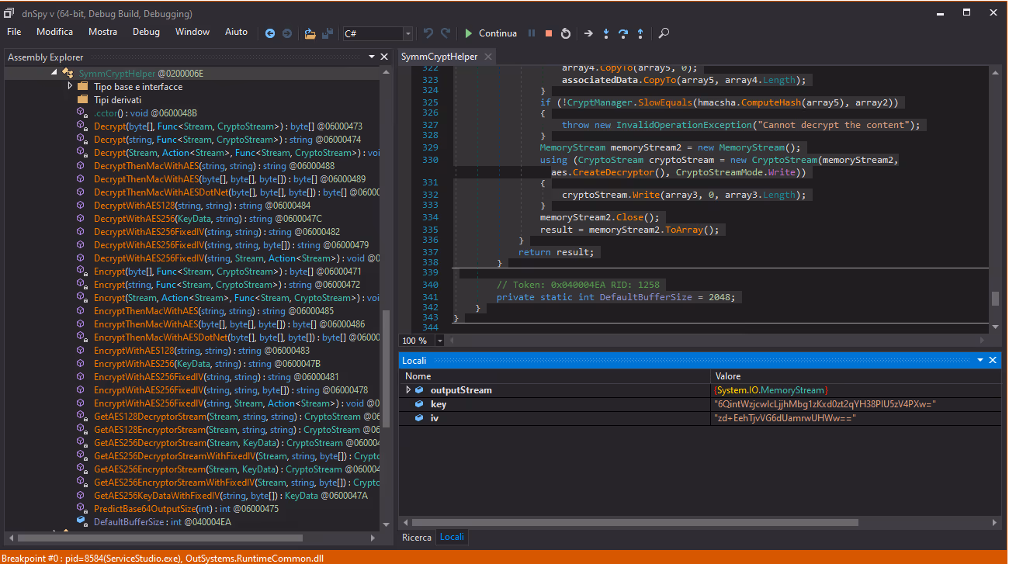Click the Show Next Statement arrow

pos(588,33)
